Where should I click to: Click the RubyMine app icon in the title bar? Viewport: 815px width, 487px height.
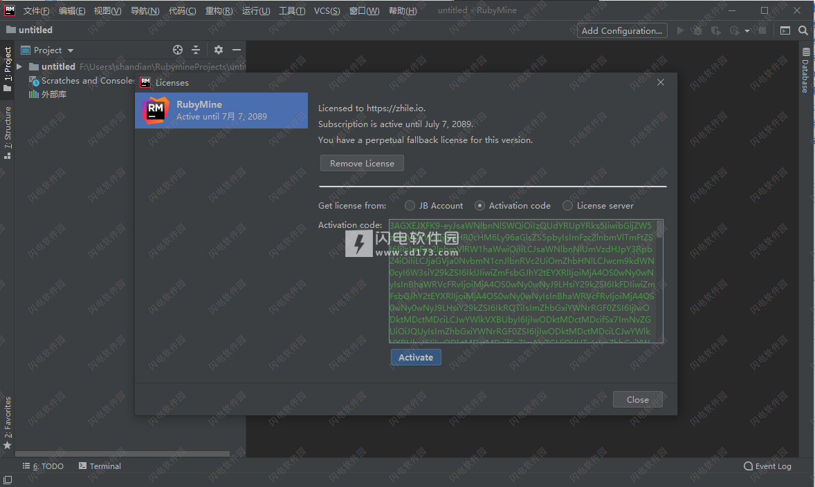click(x=10, y=10)
